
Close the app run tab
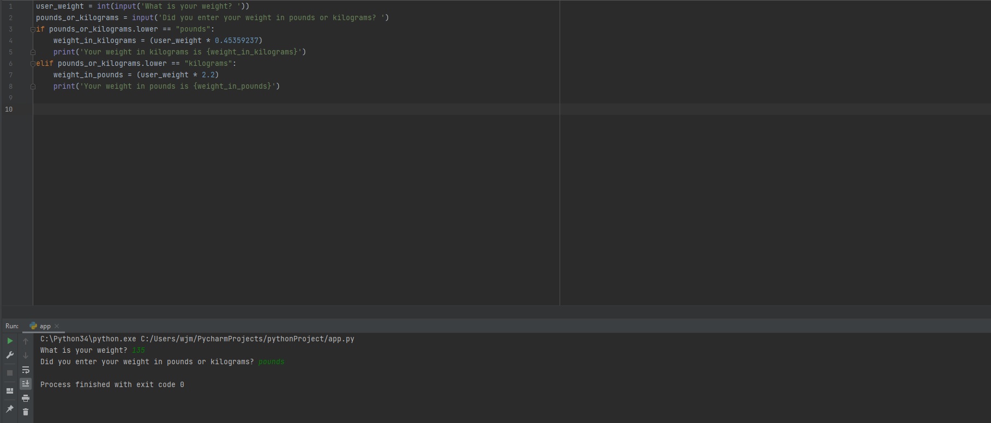57,326
